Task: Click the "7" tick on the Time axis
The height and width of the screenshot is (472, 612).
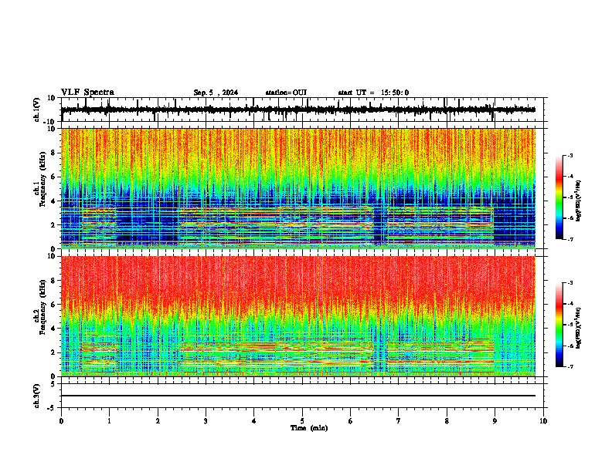Action: click(399, 421)
